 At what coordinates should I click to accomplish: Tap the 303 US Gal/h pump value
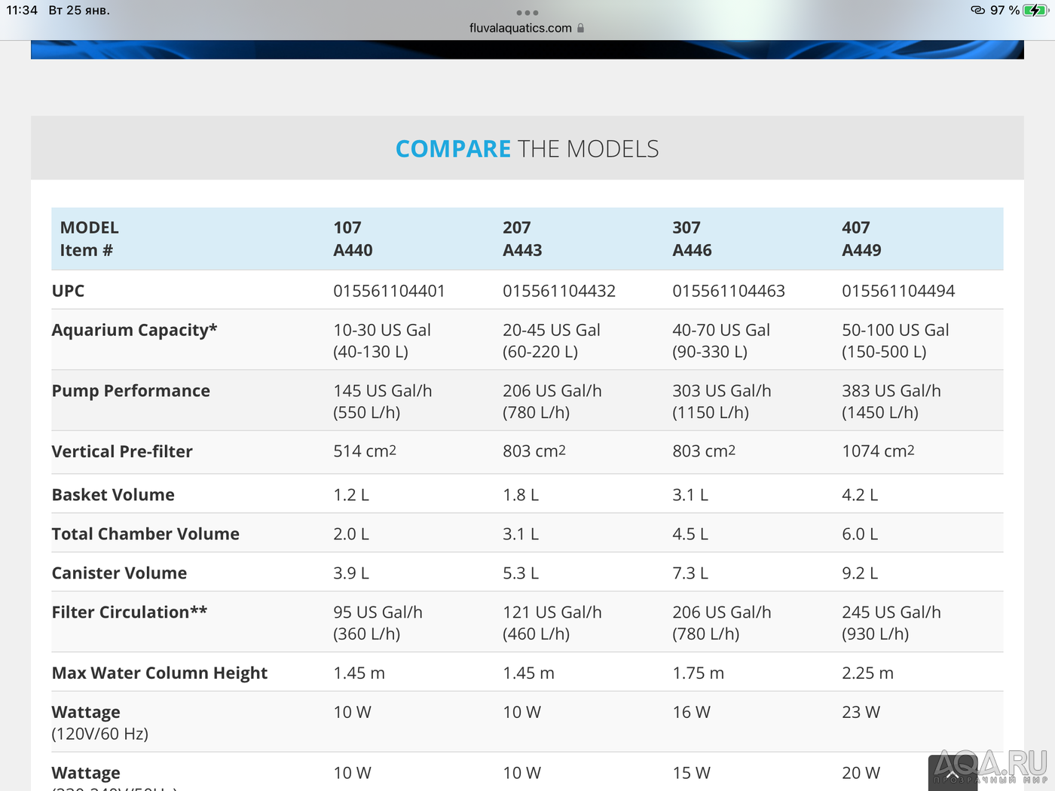click(722, 402)
